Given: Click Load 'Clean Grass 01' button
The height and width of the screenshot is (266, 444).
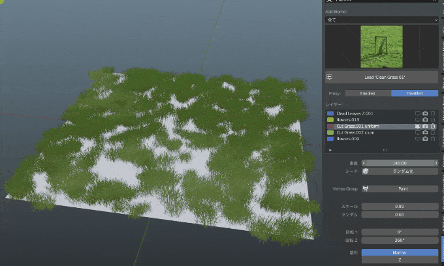Looking at the screenshot, I should coord(381,77).
